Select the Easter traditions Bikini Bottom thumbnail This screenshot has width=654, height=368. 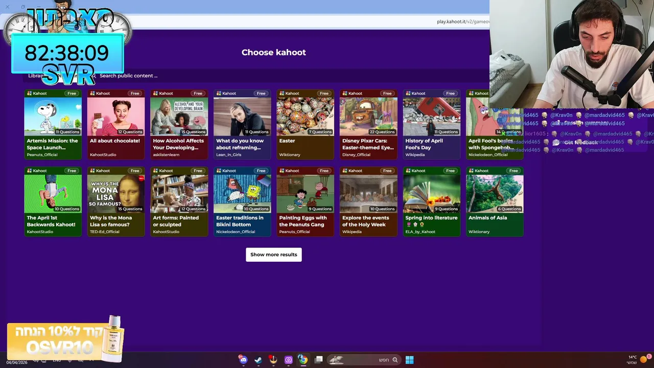pyautogui.click(x=242, y=194)
